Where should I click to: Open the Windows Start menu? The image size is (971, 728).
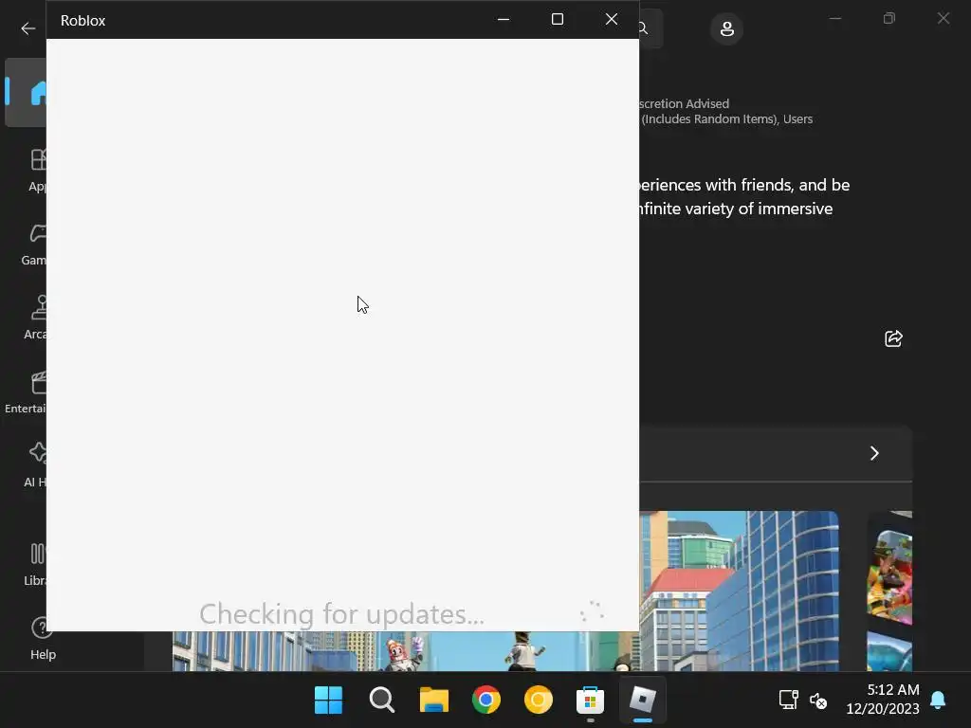pos(328,701)
